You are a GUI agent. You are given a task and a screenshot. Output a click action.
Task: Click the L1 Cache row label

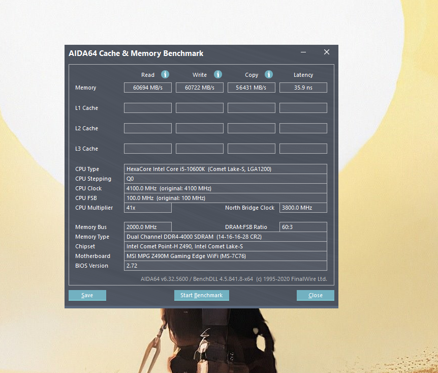pos(86,108)
